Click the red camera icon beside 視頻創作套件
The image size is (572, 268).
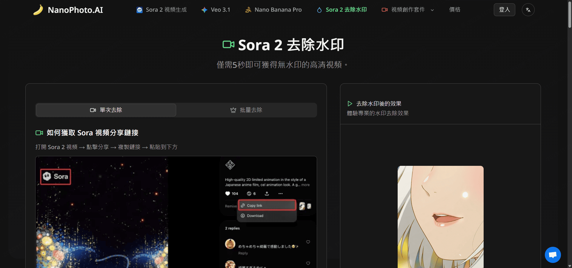point(385,10)
